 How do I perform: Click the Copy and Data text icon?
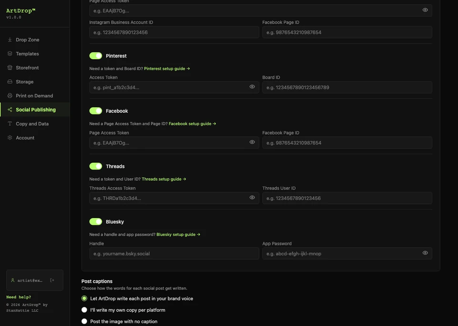pos(10,124)
